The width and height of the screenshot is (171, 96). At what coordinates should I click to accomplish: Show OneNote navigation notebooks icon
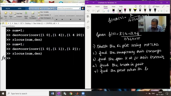(88, 16)
